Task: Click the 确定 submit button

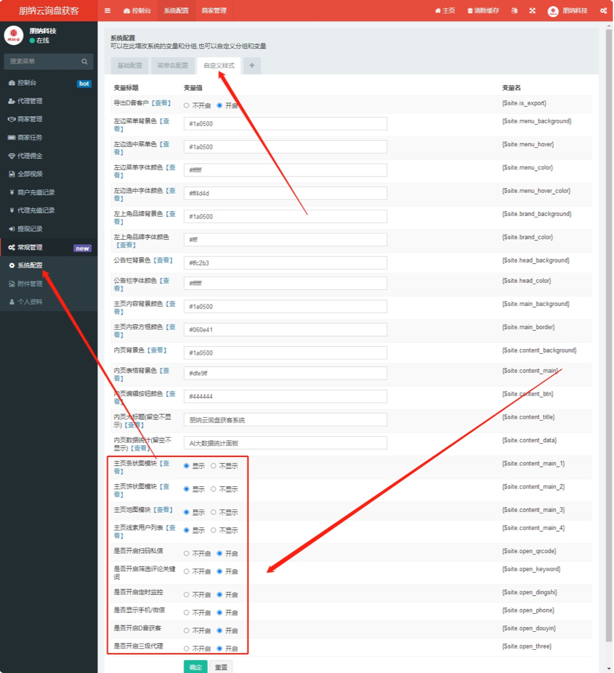Action: pos(196,667)
